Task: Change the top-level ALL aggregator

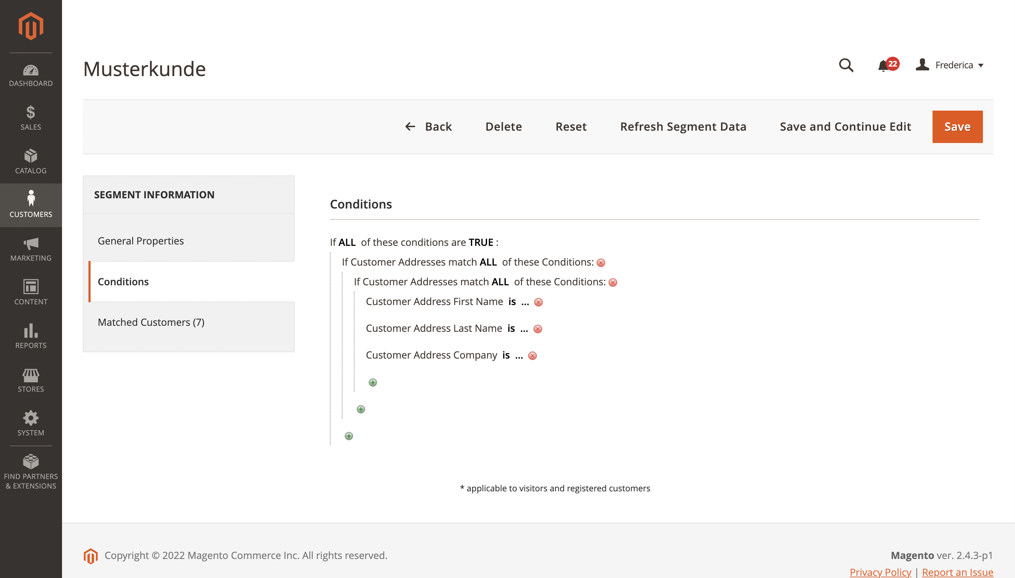Action: [347, 242]
